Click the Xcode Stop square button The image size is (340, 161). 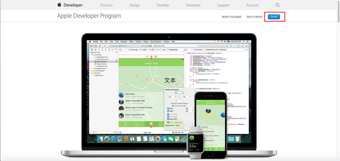coord(105,46)
